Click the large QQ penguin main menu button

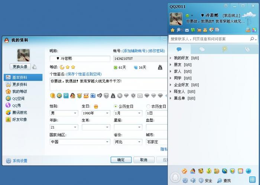175,178
